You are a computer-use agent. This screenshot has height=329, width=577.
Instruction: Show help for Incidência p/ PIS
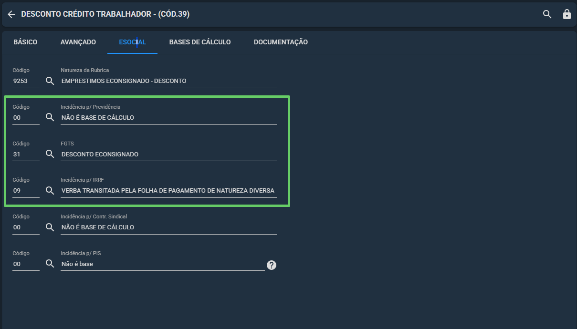(x=272, y=266)
